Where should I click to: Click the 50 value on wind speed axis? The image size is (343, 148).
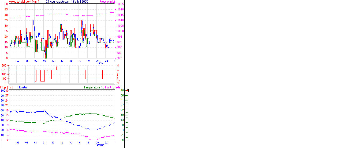[6, 4]
